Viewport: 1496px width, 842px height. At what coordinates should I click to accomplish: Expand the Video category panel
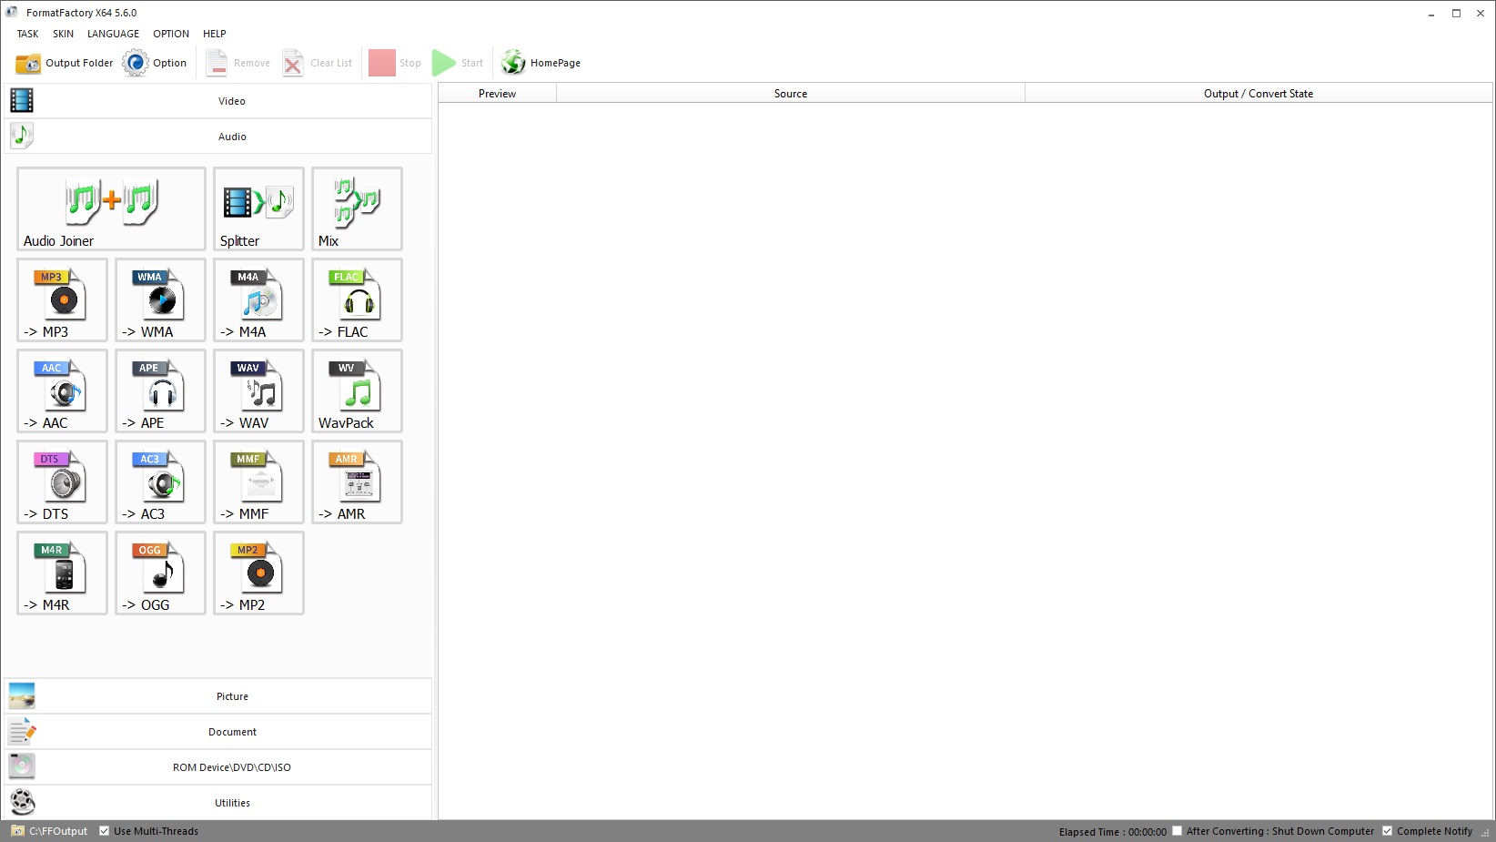217,101
